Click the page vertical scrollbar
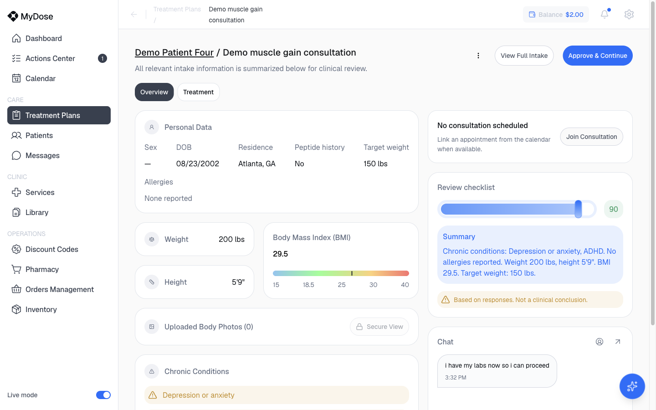The image size is (656, 410). (653, 164)
